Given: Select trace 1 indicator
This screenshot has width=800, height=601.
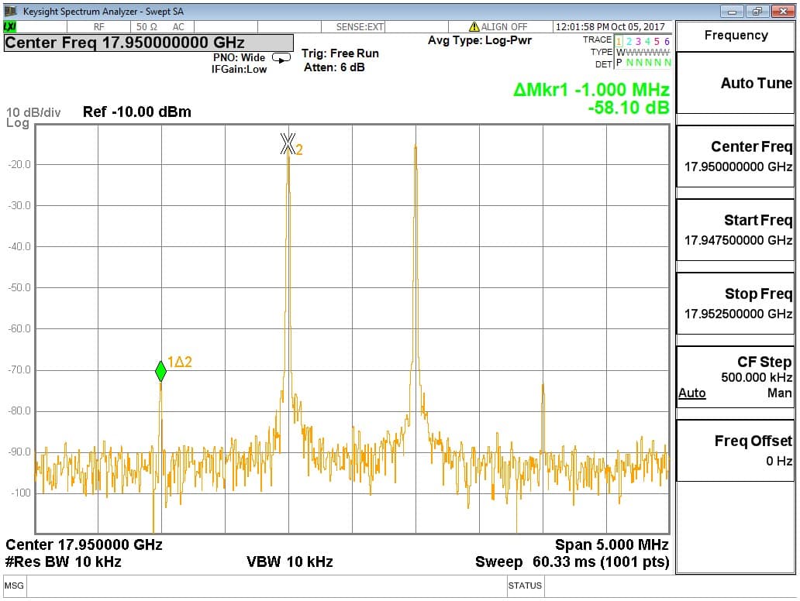Looking at the screenshot, I should point(619,41).
